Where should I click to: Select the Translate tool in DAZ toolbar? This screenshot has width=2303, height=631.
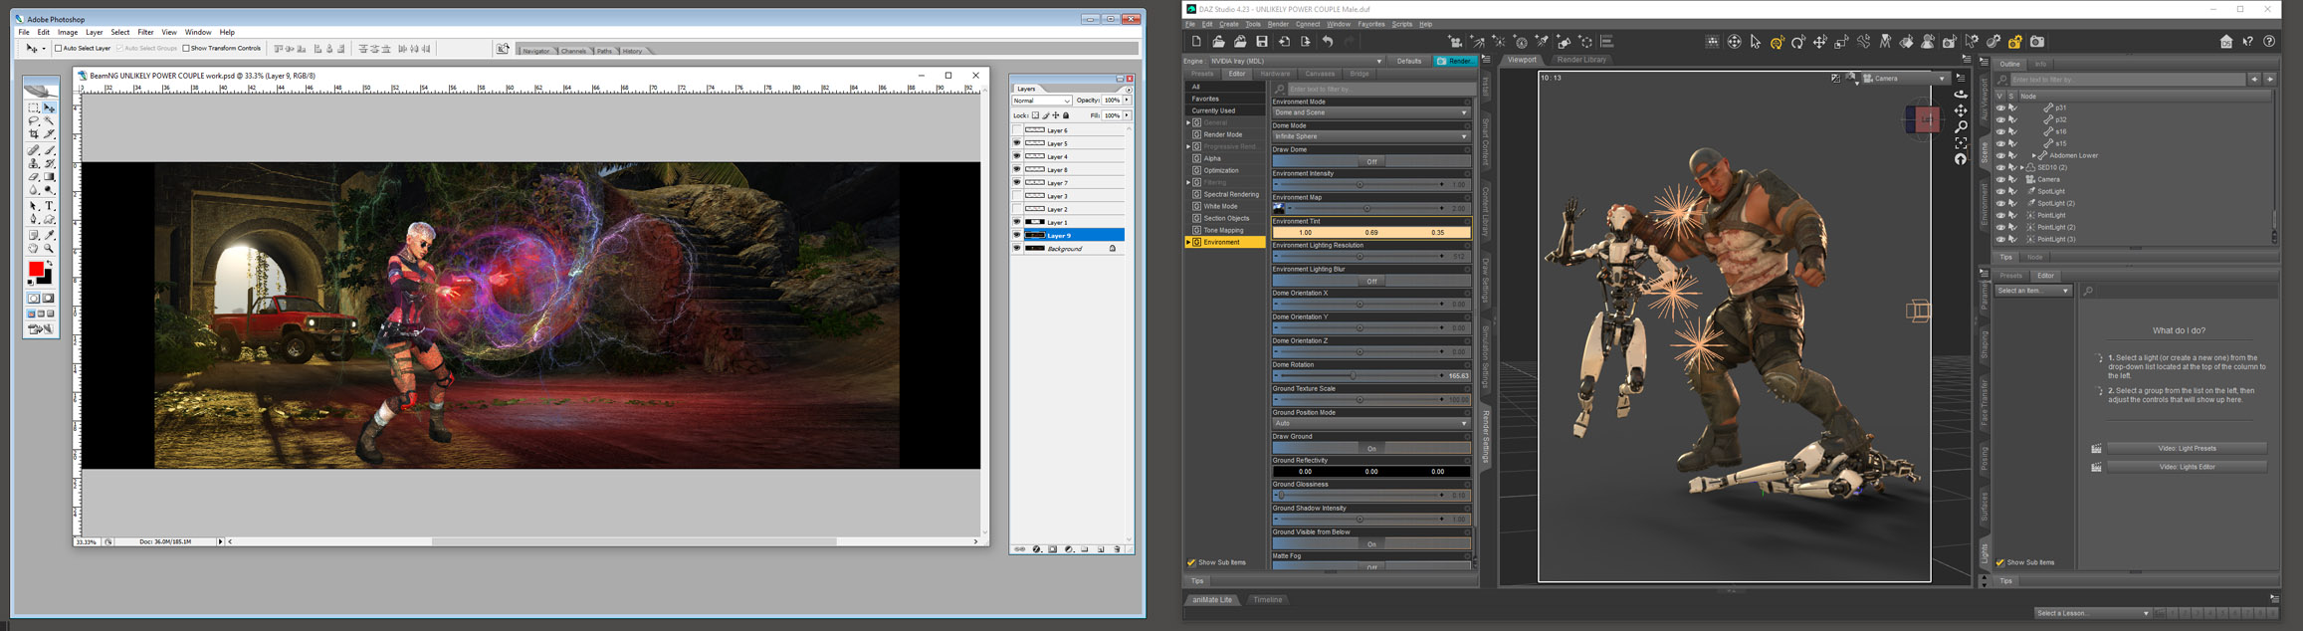coord(1820,42)
